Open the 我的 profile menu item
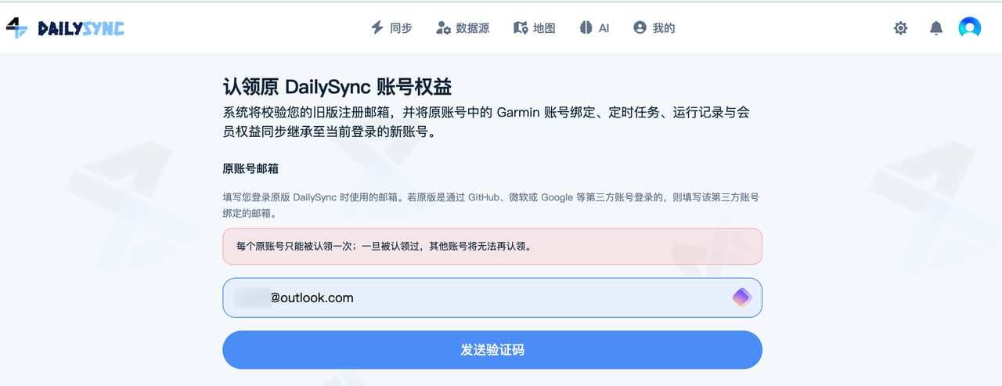The image size is (1002, 386). (654, 28)
